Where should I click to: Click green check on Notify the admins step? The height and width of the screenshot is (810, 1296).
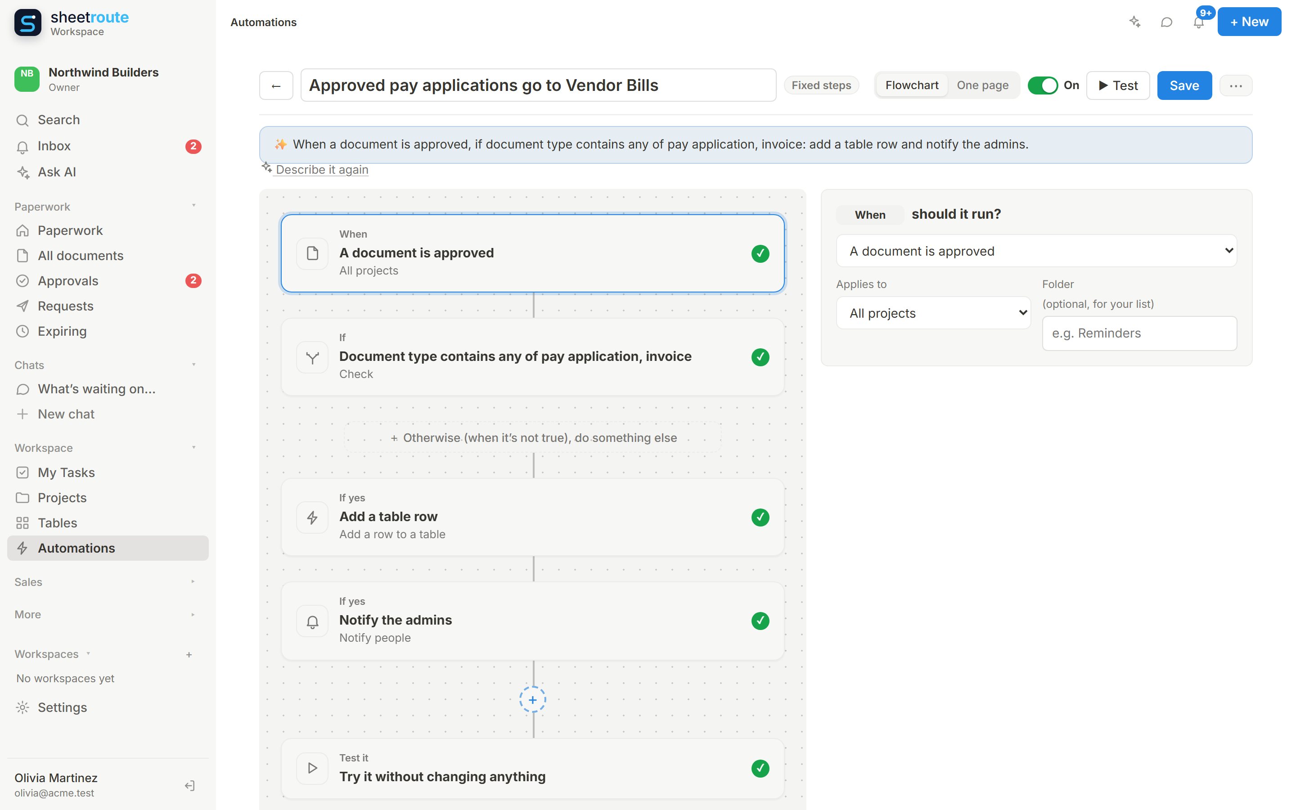(760, 621)
